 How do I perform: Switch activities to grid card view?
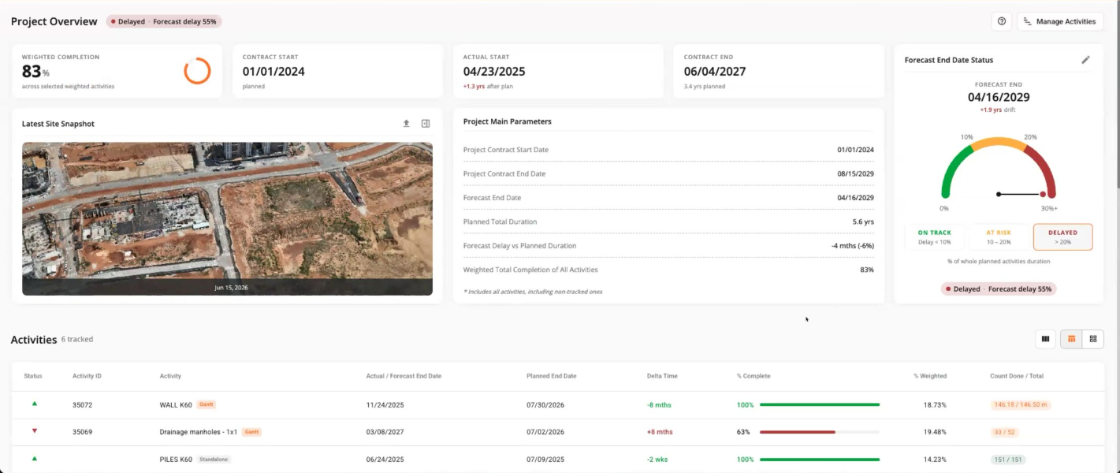coord(1093,339)
